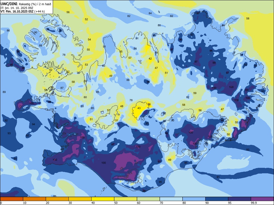The height and width of the screenshot is (205, 274).
Task: Click the map value "36" near the glacier
Action: (149, 104)
